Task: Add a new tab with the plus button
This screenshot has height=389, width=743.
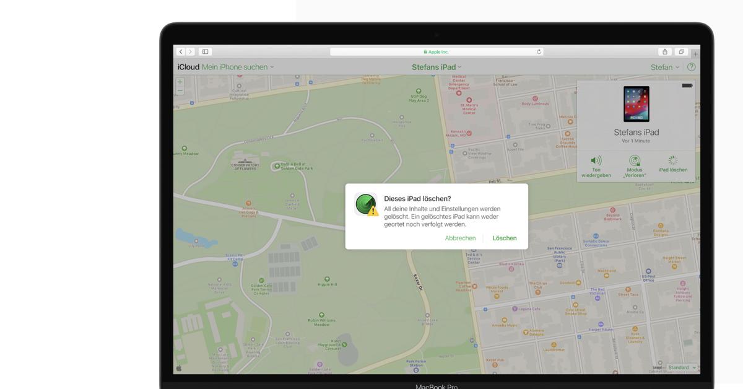Action: [695, 54]
